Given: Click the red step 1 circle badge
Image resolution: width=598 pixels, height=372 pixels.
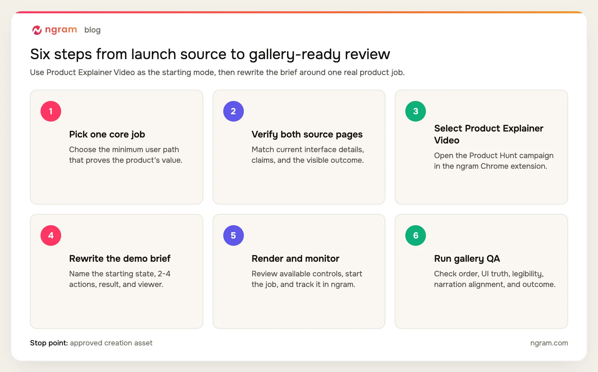Looking at the screenshot, I should click(x=51, y=111).
